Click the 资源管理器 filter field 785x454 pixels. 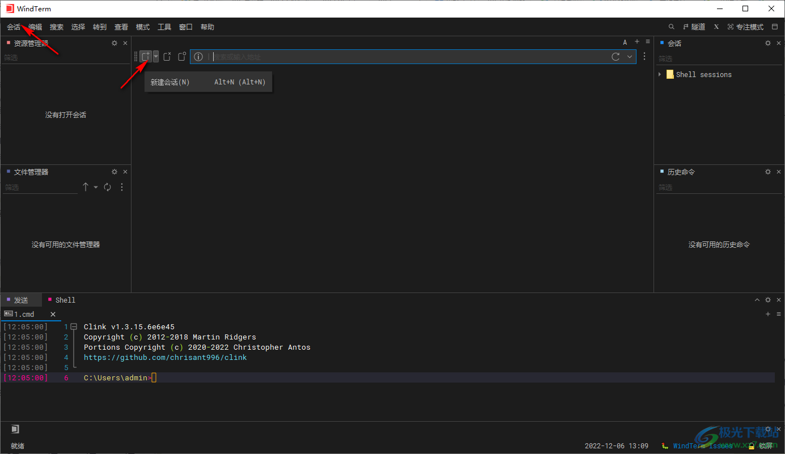click(65, 58)
